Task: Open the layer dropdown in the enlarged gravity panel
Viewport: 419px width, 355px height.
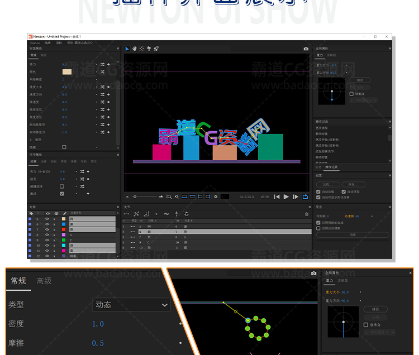Action: (380, 332)
